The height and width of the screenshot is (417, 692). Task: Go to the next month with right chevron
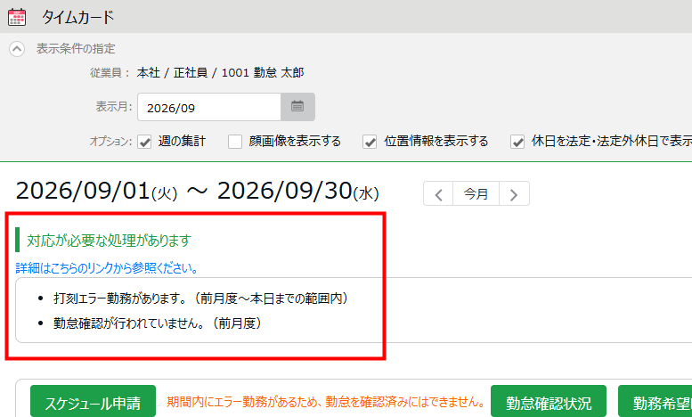(514, 193)
